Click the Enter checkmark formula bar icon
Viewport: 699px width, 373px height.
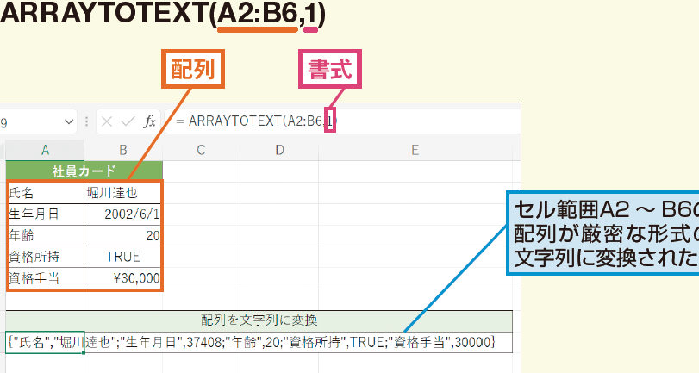(128, 121)
